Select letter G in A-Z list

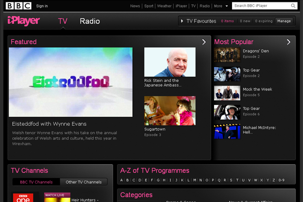[158, 180]
